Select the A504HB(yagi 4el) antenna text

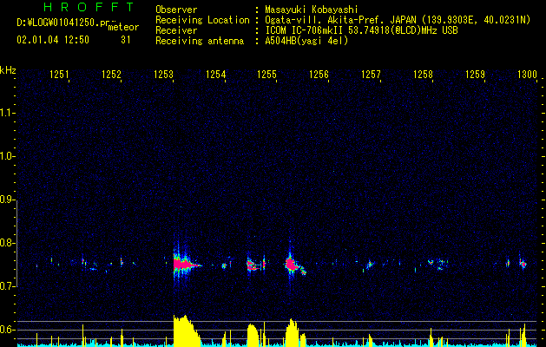pos(306,41)
